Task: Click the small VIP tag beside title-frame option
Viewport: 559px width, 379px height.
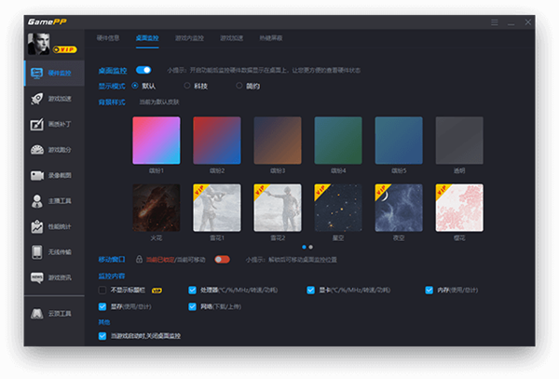Action: (x=157, y=291)
